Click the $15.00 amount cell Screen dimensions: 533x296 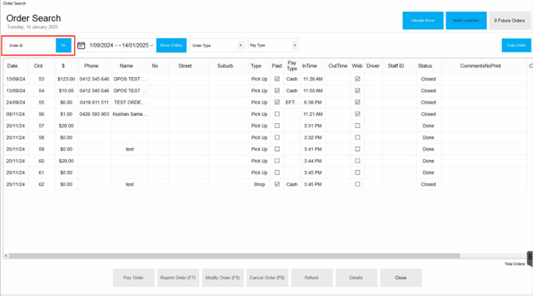pyautogui.click(x=66, y=91)
